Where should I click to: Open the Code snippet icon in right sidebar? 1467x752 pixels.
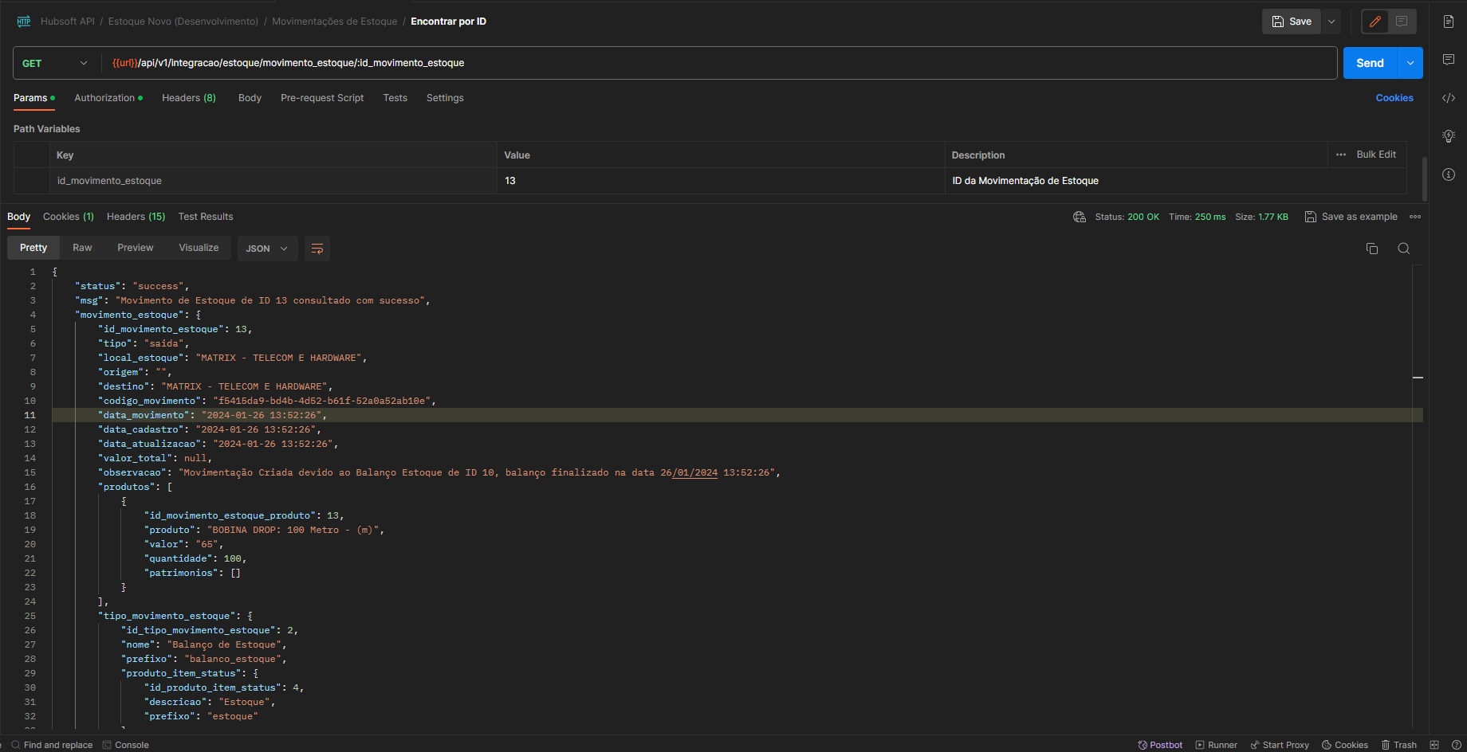1449,98
